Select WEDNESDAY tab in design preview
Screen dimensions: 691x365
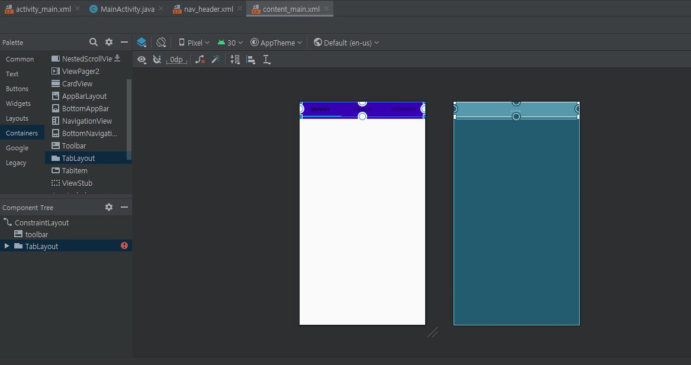coord(404,109)
